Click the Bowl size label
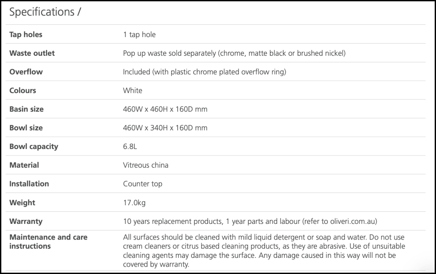Screen dimensions: 436x274 (26, 128)
